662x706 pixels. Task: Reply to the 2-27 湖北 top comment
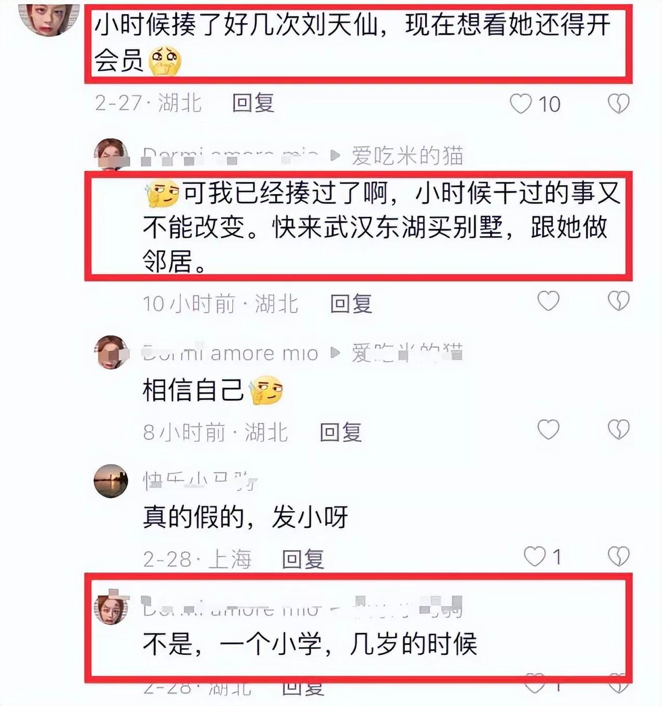pyautogui.click(x=253, y=103)
